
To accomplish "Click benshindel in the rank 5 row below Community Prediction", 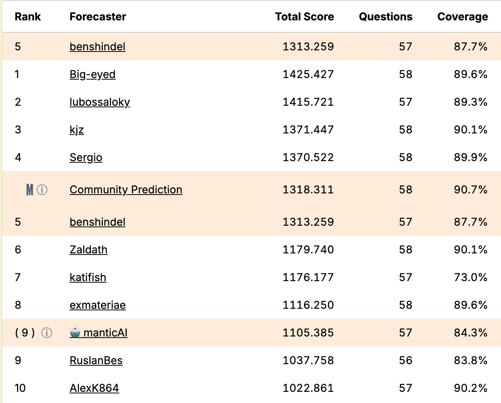I will click(98, 222).
